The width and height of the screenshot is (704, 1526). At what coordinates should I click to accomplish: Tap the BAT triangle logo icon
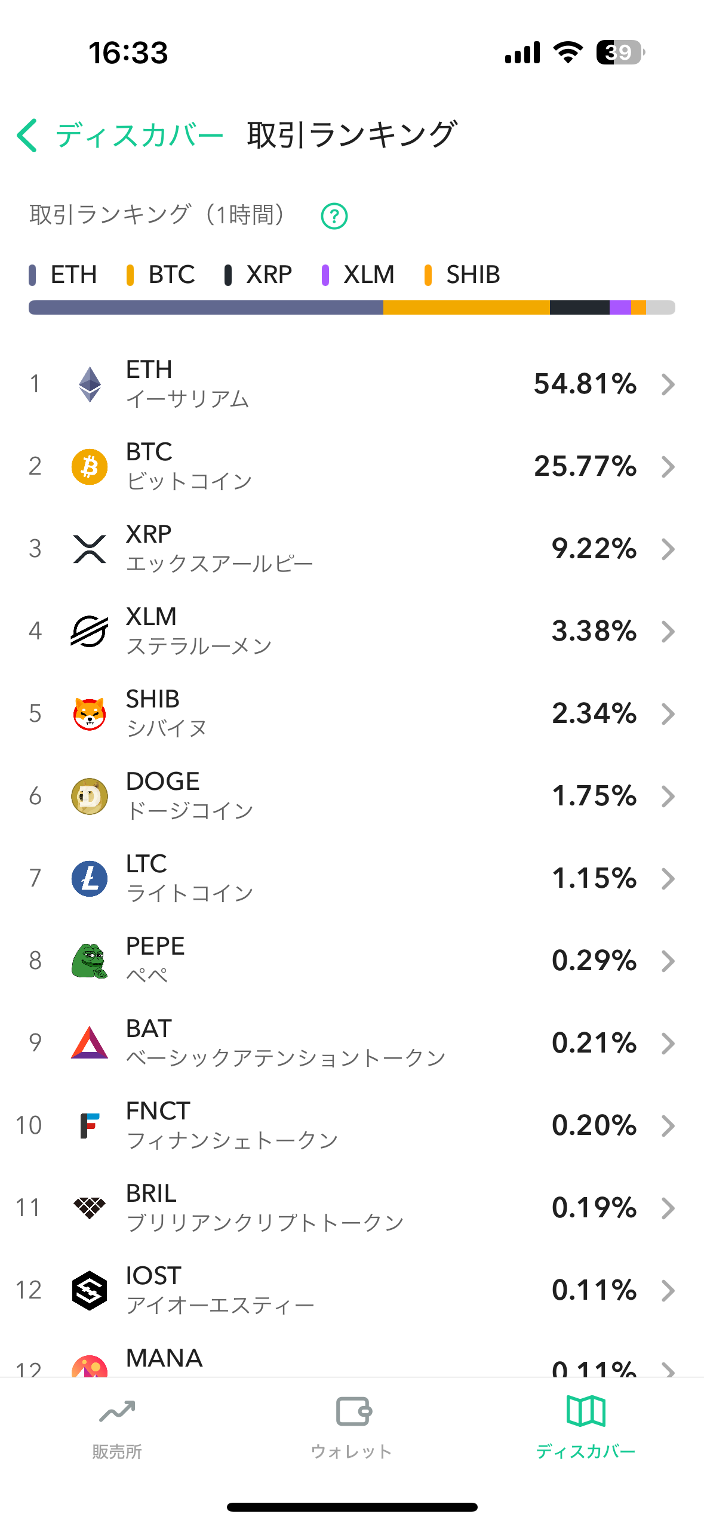click(x=90, y=1043)
